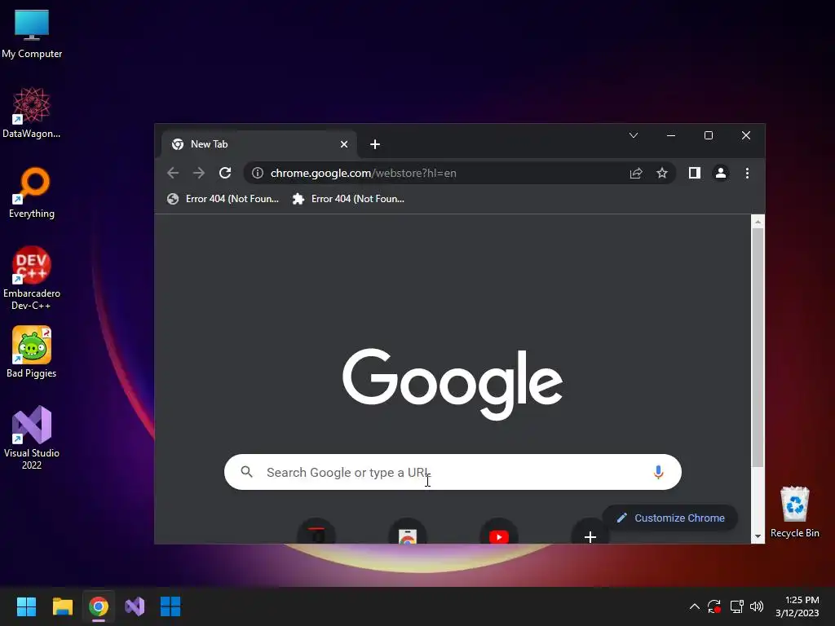Close the New Tab tab
This screenshot has width=835, height=626.
click(x=344, y=144)
